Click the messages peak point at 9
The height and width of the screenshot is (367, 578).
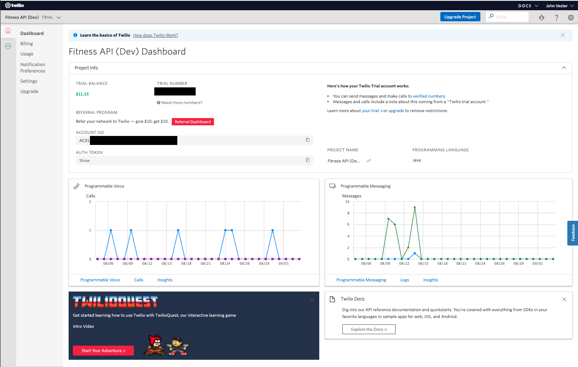pos(415,208)
